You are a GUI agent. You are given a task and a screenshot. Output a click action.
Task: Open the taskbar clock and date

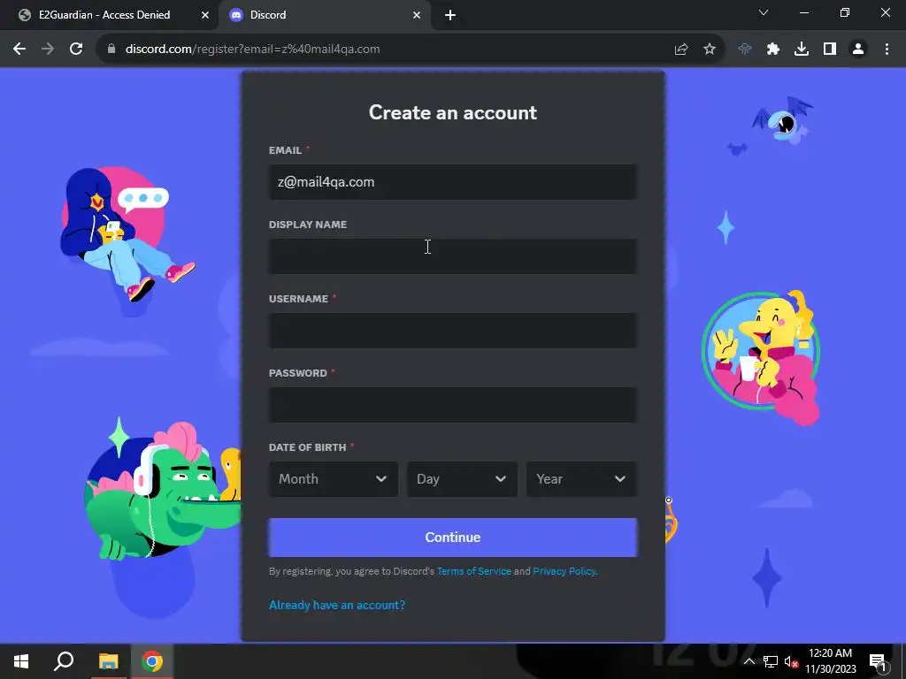pos(830,661)
